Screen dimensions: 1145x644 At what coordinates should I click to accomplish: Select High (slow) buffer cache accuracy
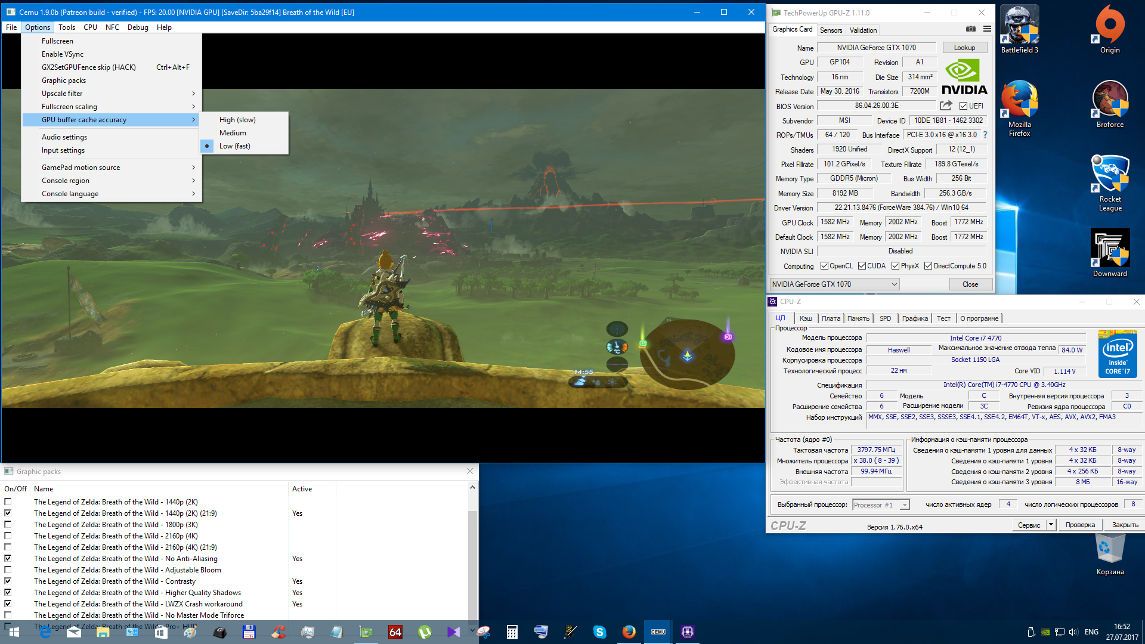point(237,120)
